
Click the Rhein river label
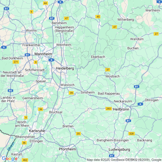click(x=11, y=147)
